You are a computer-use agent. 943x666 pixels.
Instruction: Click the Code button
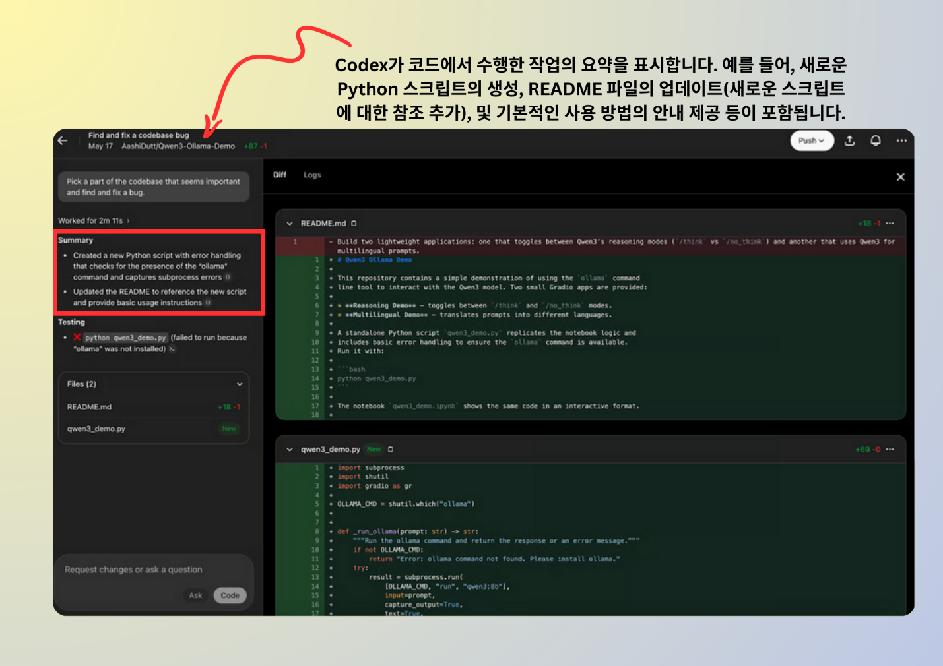230,595
